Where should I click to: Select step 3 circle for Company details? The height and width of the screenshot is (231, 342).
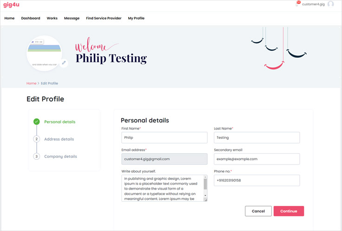point(36,156)
